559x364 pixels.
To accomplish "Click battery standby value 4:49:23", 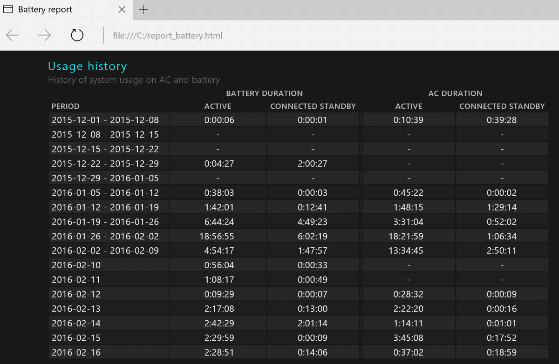I will click(313, 222).
